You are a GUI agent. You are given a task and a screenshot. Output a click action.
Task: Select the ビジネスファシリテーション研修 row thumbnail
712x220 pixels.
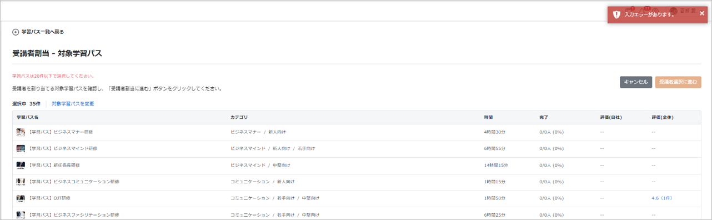[21, 214]
